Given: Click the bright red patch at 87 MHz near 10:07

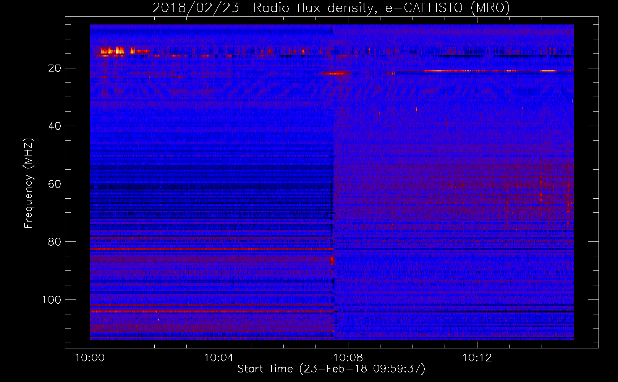Looking at the screenshot, I should pos(332,261).
